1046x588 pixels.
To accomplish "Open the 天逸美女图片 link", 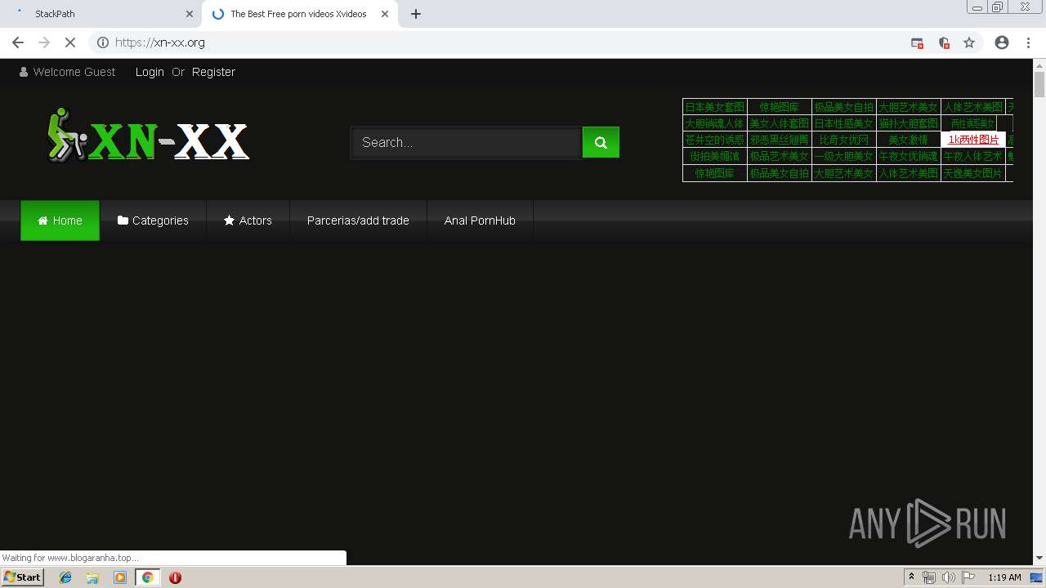I will pos(973,173).
